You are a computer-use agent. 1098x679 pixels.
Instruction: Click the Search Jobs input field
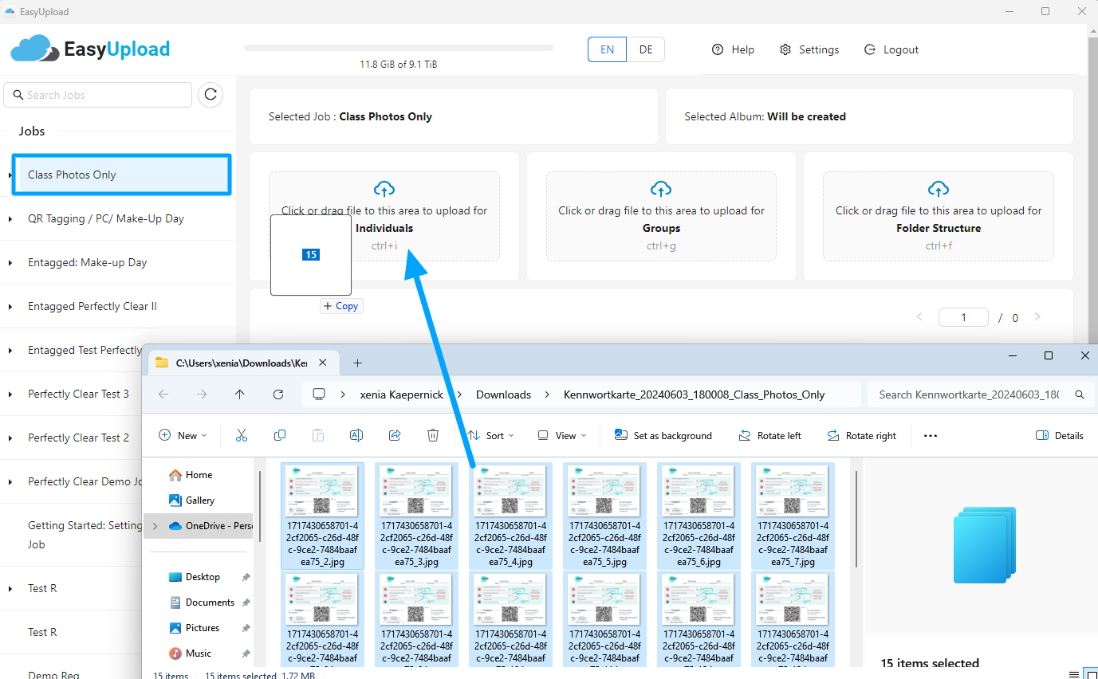(x=98, y=95)
